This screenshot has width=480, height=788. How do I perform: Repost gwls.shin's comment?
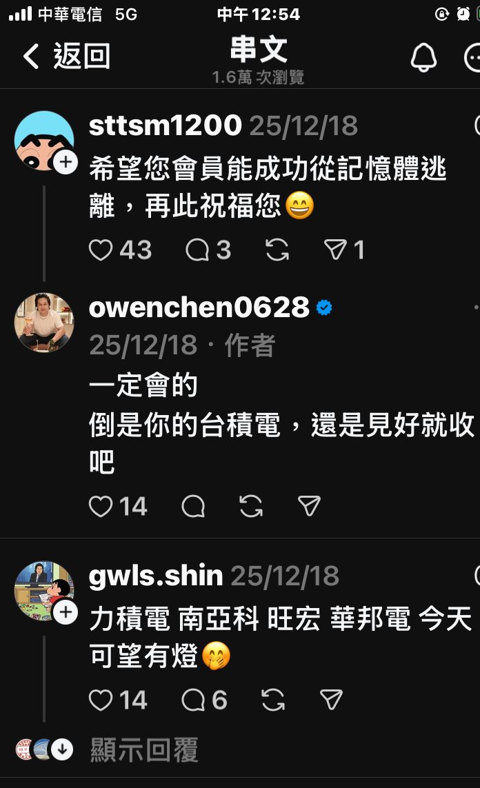coord(273,700)
